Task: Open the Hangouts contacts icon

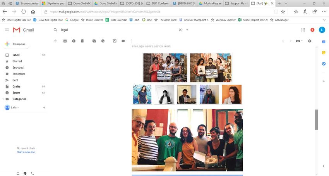Action: point(18,173)
